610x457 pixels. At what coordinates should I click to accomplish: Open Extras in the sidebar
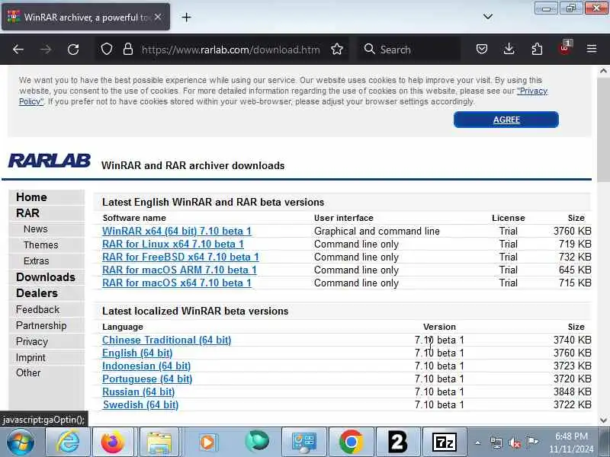pyautogui.click(x=36, y=260)
